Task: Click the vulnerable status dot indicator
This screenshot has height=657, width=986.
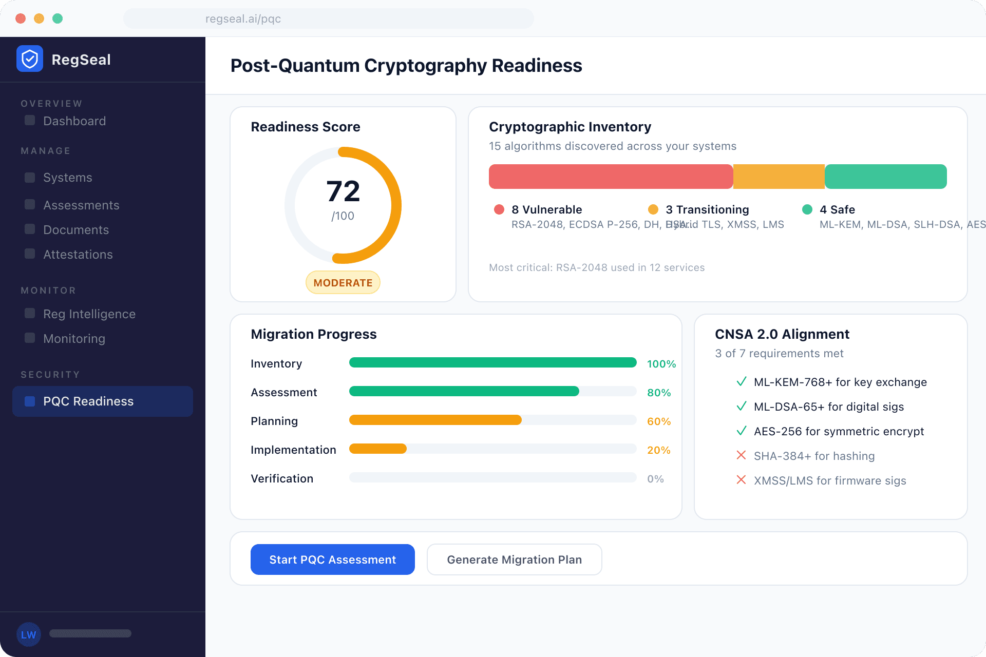Action: (500, 209)
